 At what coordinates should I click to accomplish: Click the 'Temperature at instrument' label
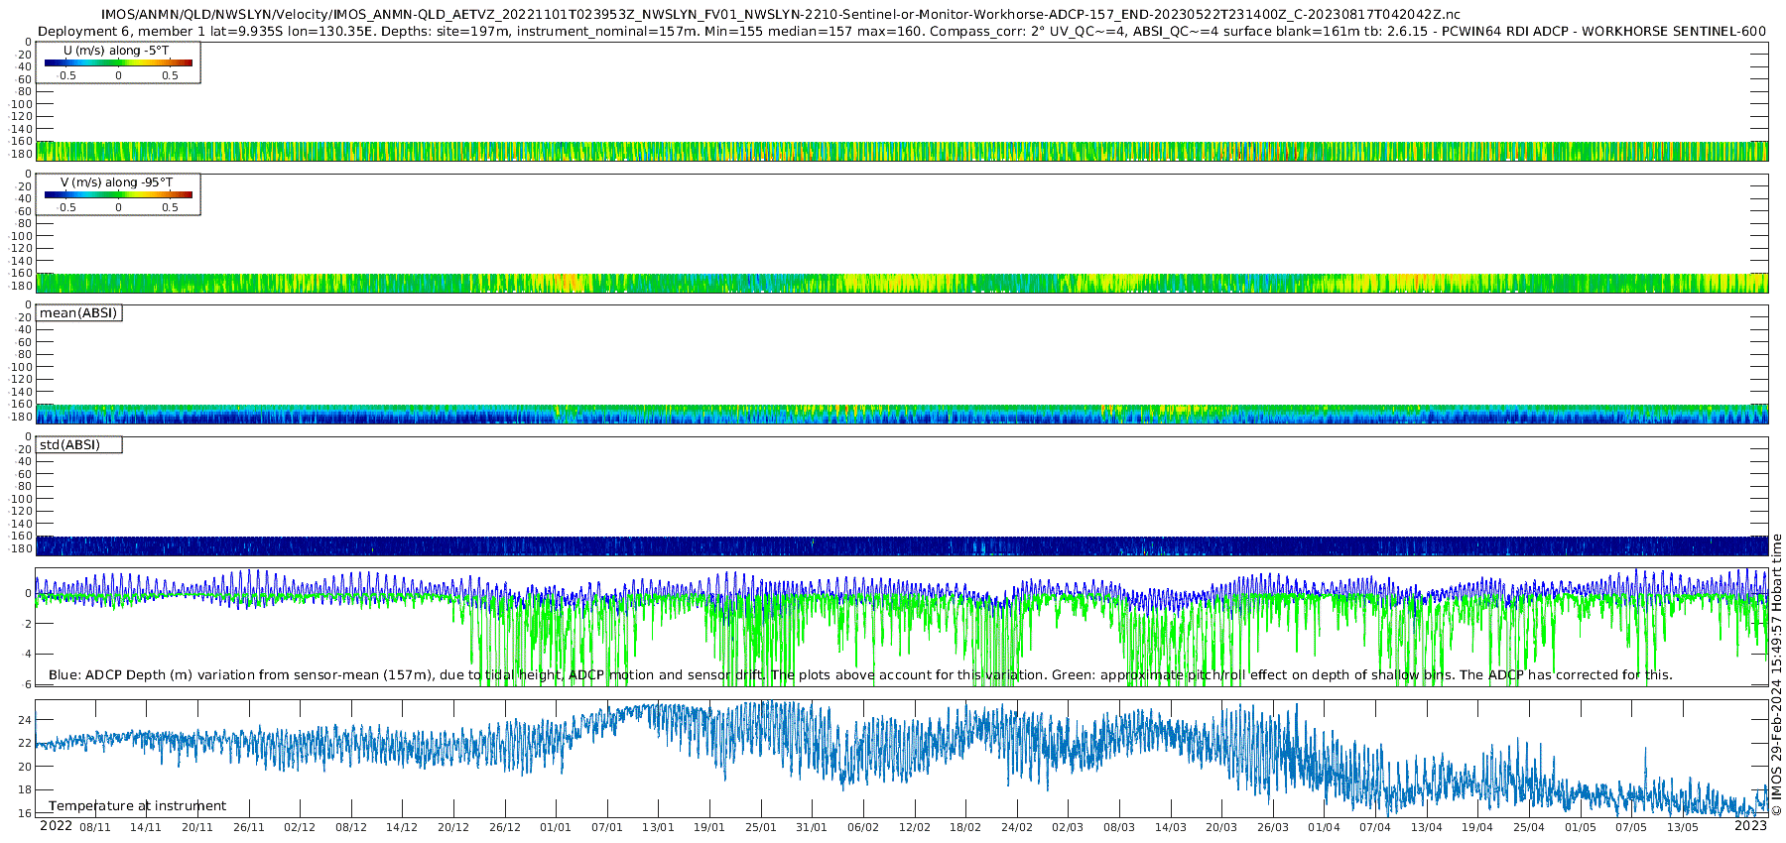(137, 805)
